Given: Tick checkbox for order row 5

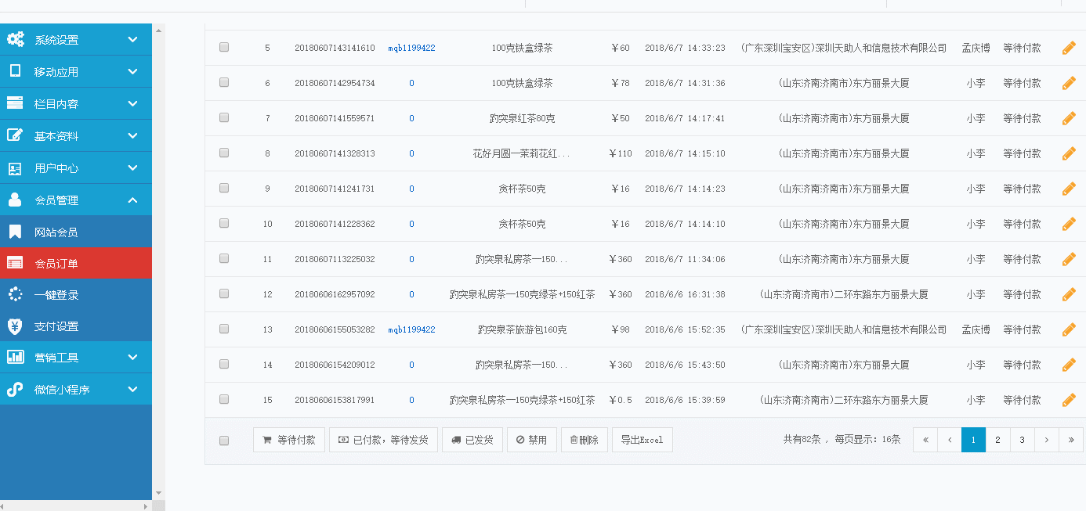Looking at the screenshot, I should (224, 47).
